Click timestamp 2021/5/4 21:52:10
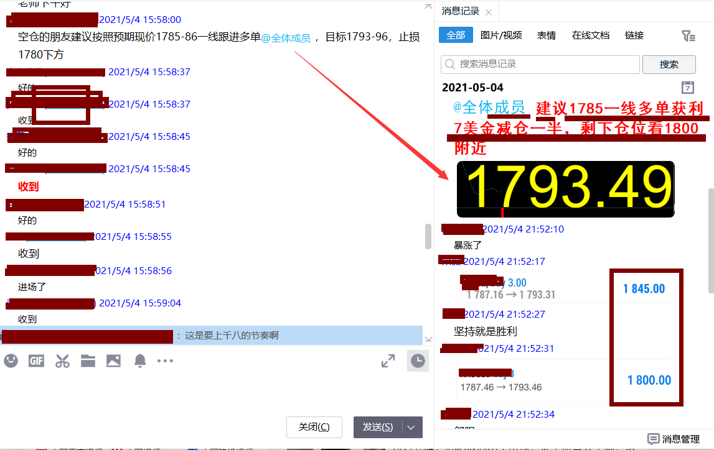This screenshot has height=450, width=714. [x=523, y=229]
